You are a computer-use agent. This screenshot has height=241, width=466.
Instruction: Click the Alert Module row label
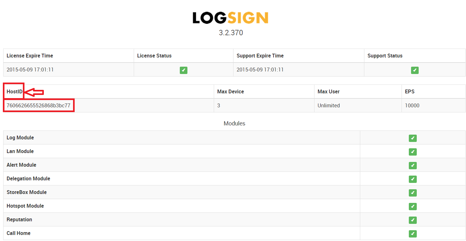pos(22,165)
